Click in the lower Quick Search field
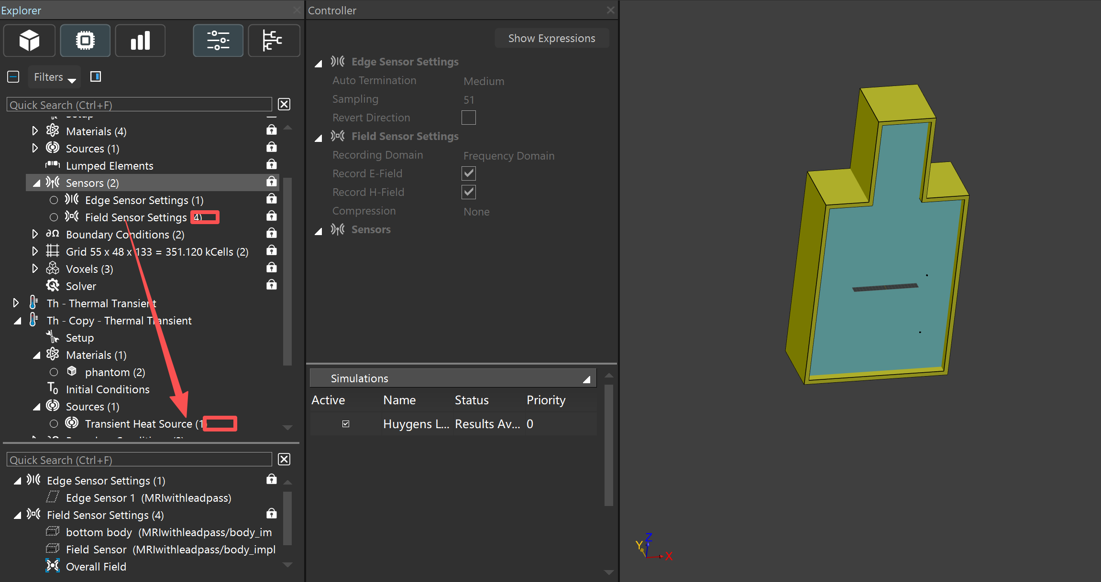Viewport: 1101px width, 582px height. pos(139,460)
